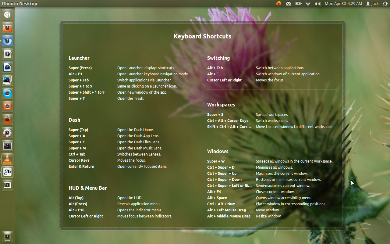Open the Home Folder launcher icon

pyautogui.click(x=7, y=28)
